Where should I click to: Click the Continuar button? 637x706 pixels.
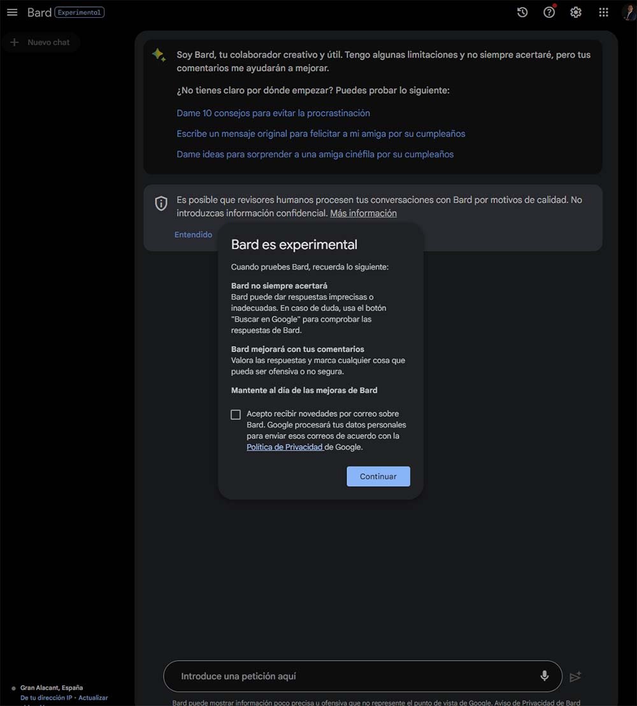coord(378,477)
